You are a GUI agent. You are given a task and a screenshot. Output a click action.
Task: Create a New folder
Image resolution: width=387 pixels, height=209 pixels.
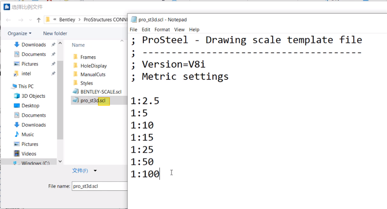pyautogui.click(x=55, y=33)
